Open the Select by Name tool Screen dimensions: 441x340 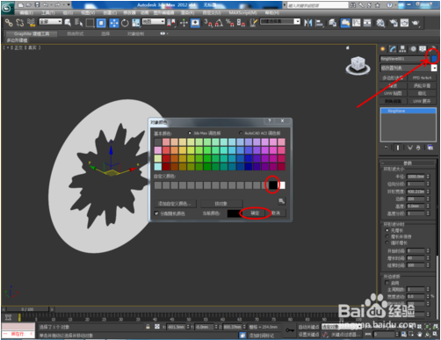coord(78,23)
